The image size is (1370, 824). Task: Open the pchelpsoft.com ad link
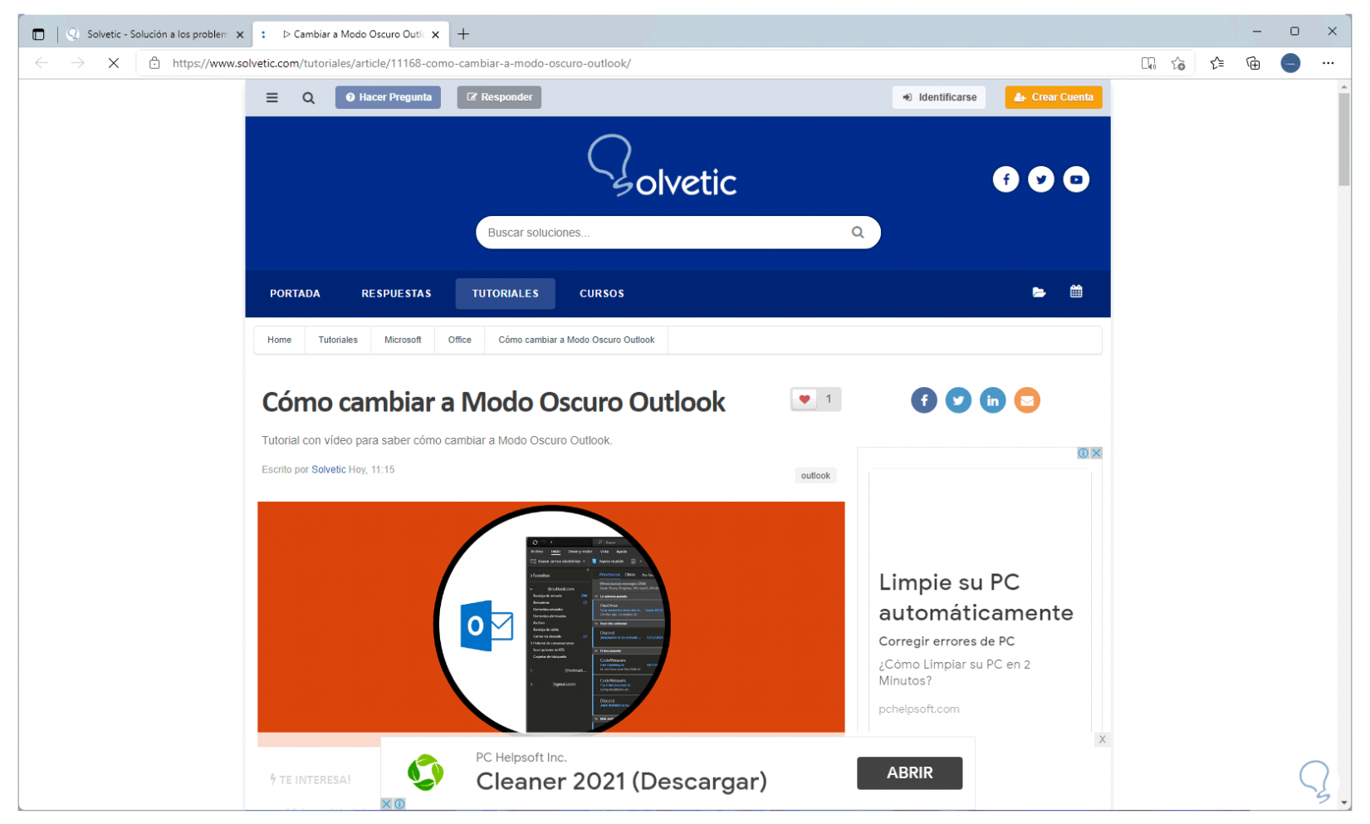point(919,709)
